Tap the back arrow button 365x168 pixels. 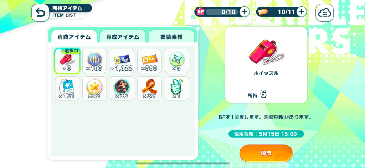pyautogui.click(x=40, y=13)
